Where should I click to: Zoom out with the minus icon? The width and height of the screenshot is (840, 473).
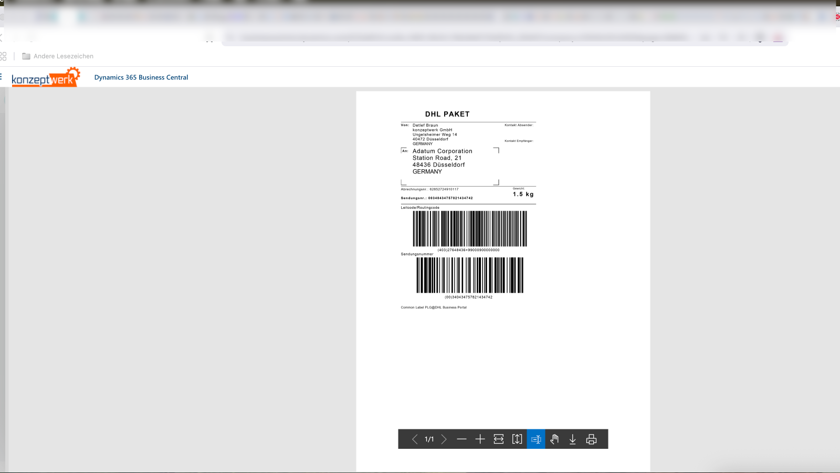[461, 439]
